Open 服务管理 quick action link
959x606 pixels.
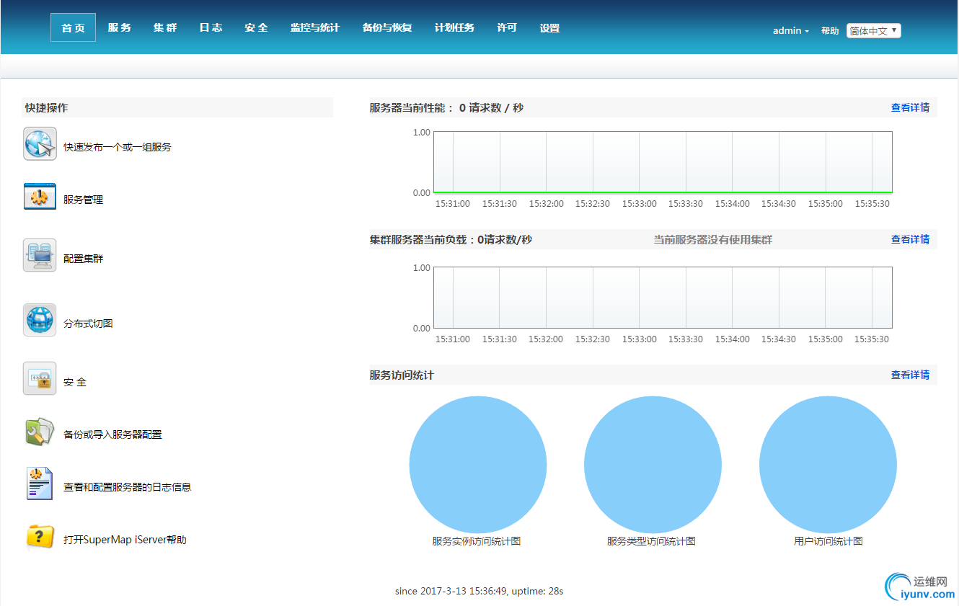tap(84, 200)
